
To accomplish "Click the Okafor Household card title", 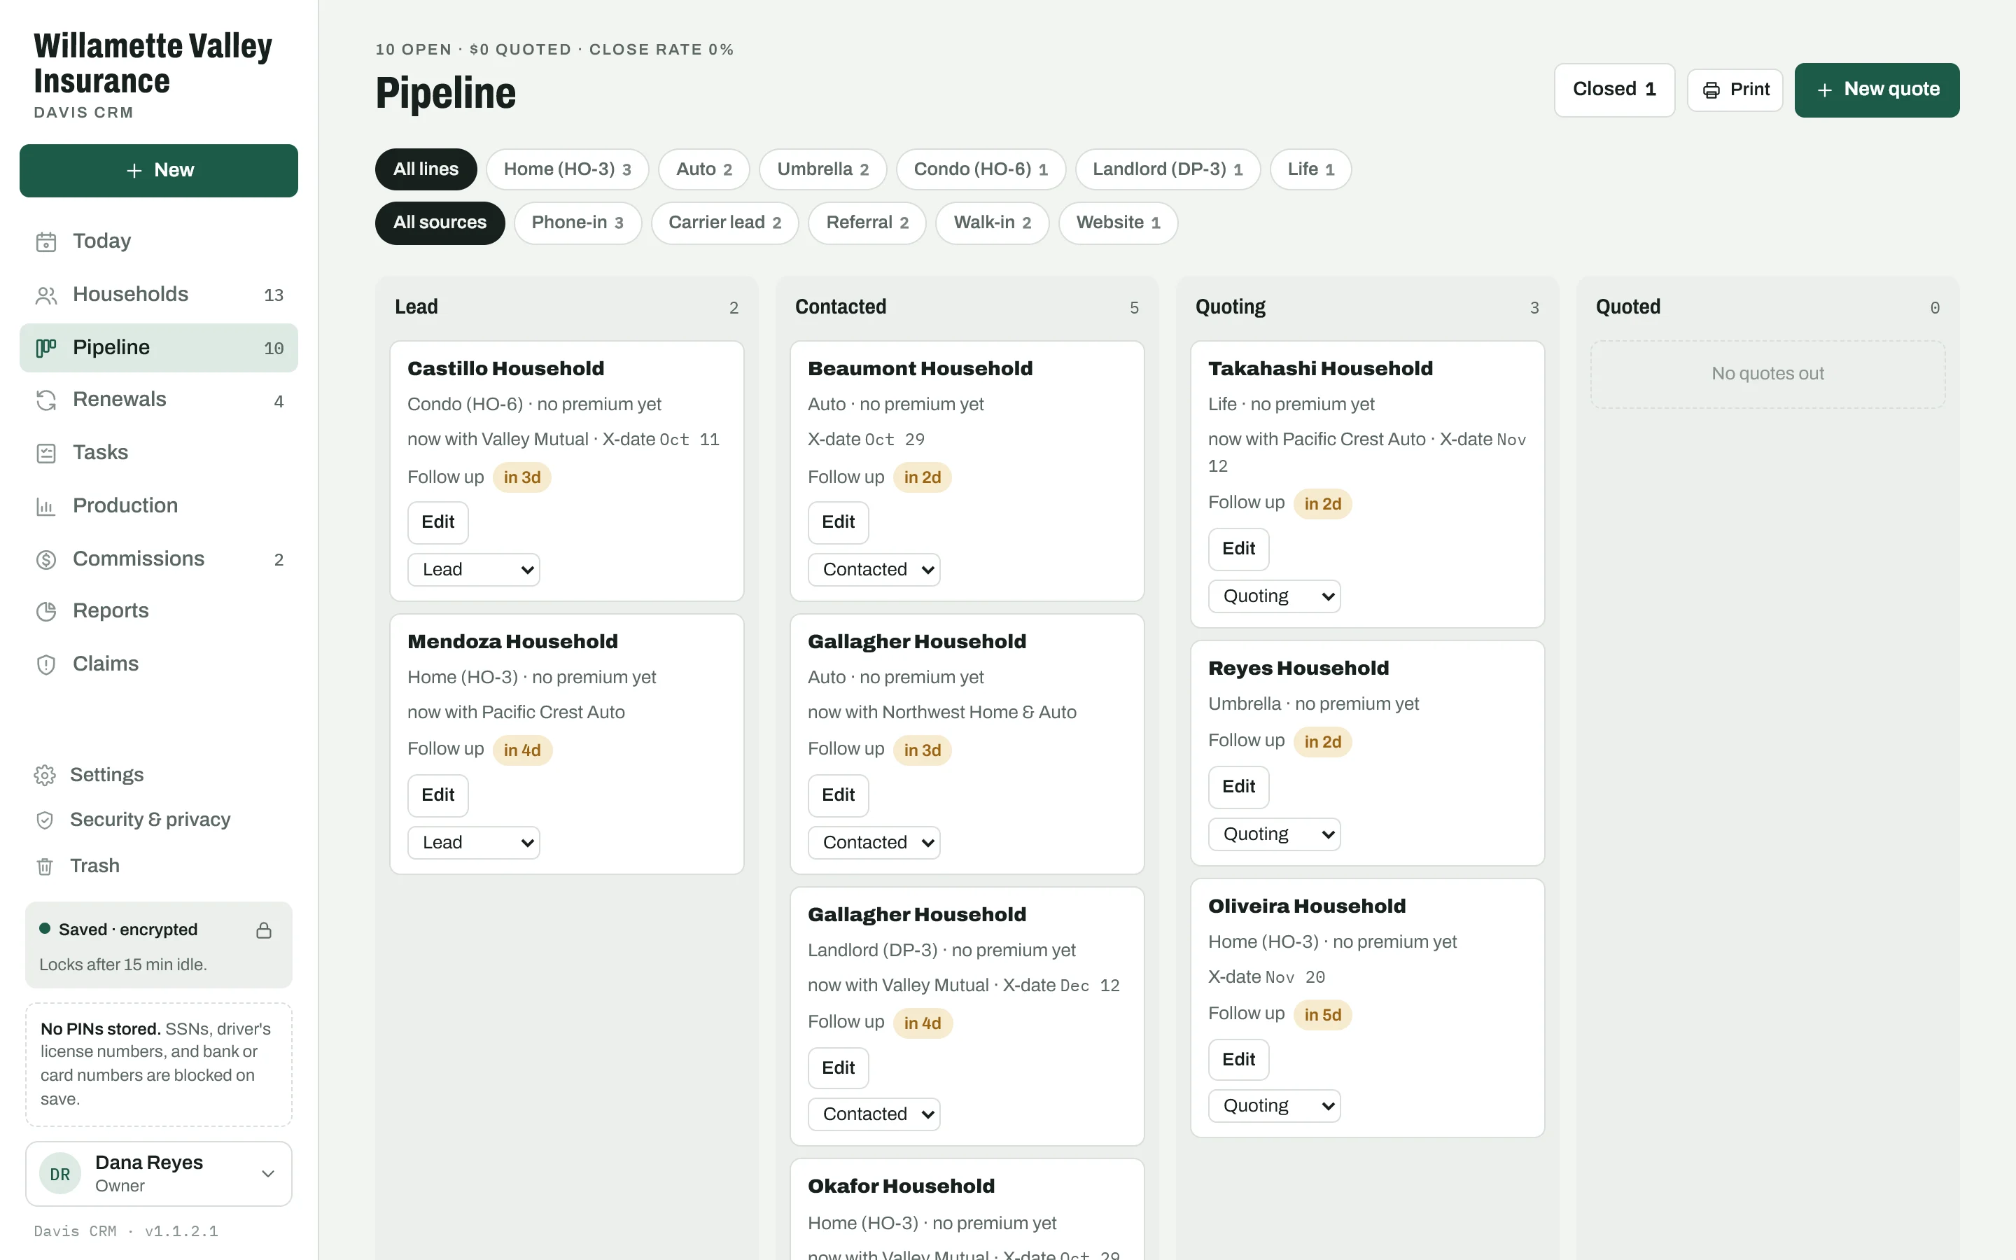I will 900,1186.
